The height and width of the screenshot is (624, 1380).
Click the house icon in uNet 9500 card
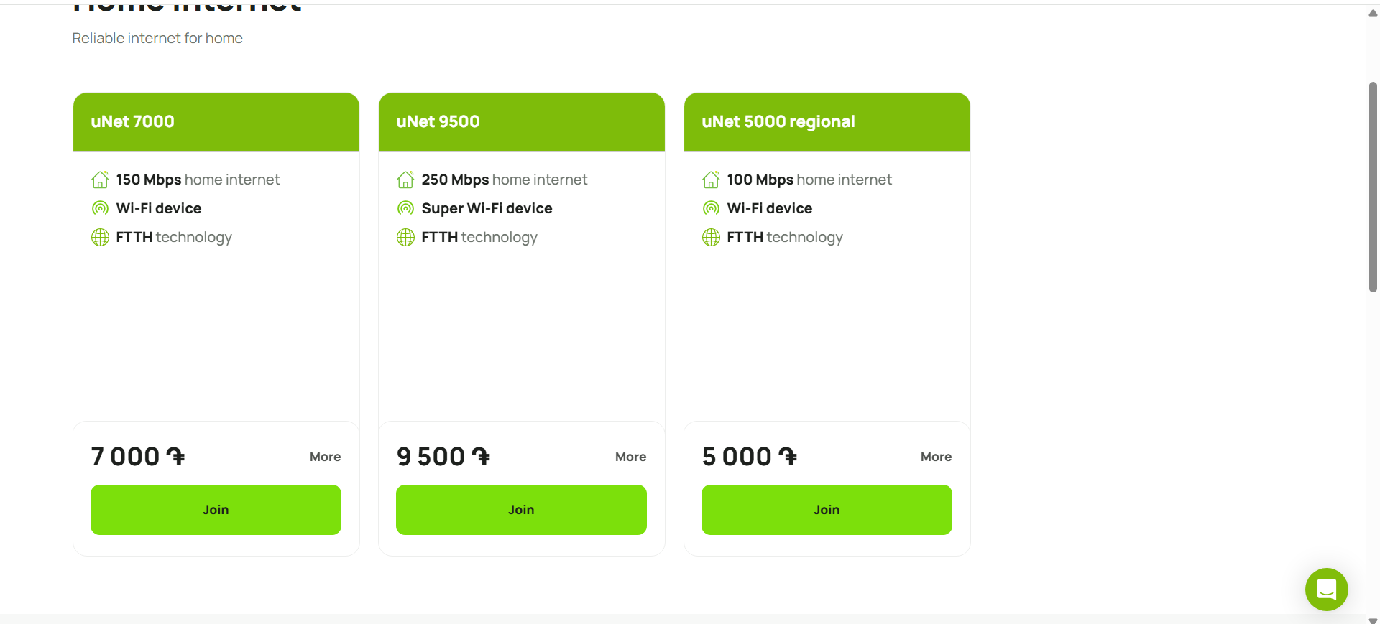[x=405, y=180]
